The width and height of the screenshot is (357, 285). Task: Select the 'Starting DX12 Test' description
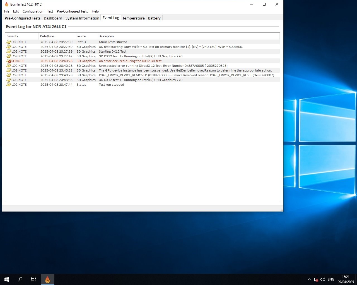click(113, 51)
